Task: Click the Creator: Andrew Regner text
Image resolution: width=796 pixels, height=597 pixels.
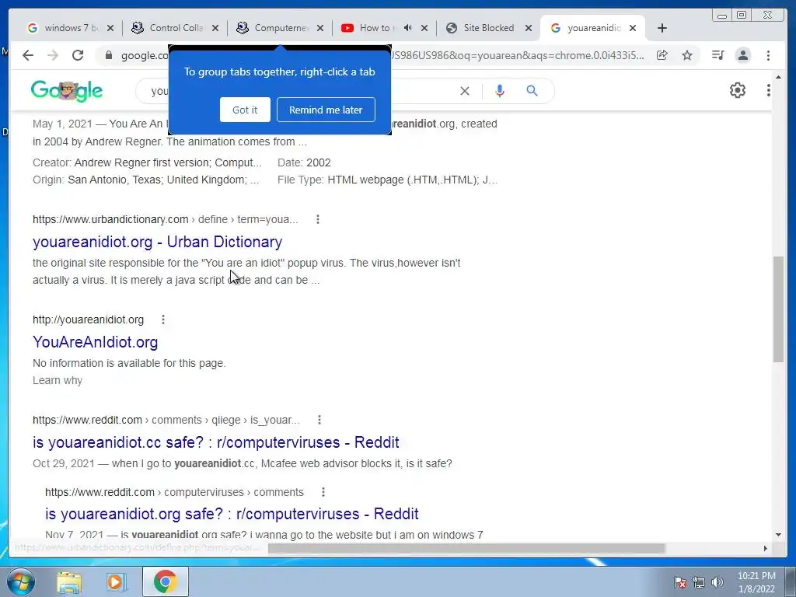Action: (x=147, y=162)
